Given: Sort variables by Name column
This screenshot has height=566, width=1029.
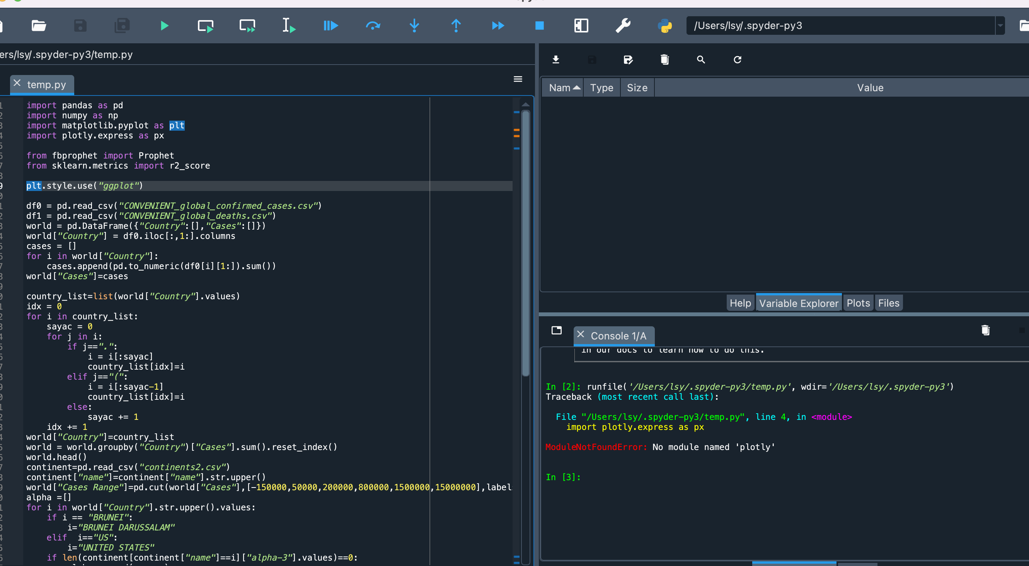Looking at the screenshot, I should [x=563, y=88].
